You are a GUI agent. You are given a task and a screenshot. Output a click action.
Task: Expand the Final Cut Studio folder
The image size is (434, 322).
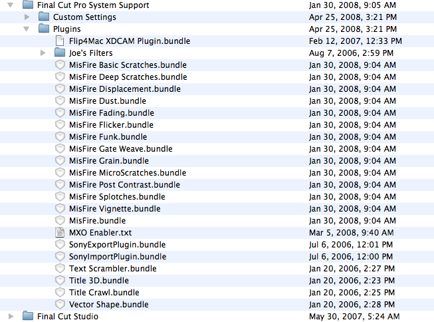tap(11, 317)
